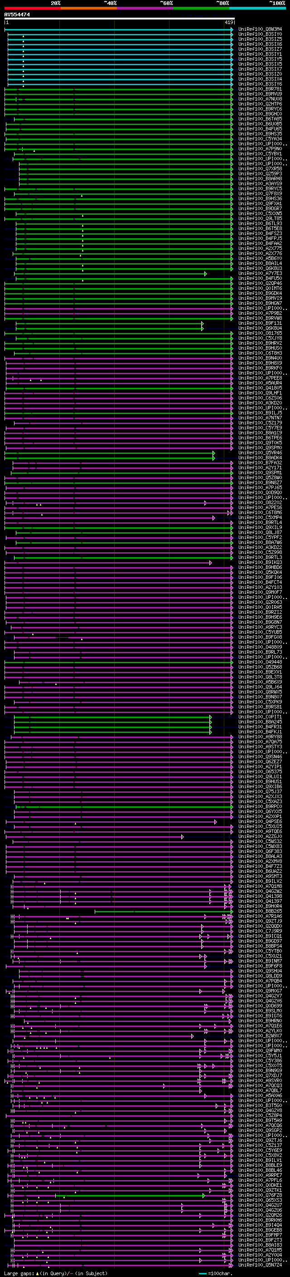290x1277 pixels.
Task: Click the orange ~40% identity legend segment
Action: click(89, 8)
